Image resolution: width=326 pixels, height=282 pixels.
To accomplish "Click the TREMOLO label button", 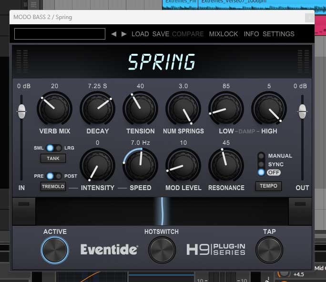I will (x=53, y=186).
